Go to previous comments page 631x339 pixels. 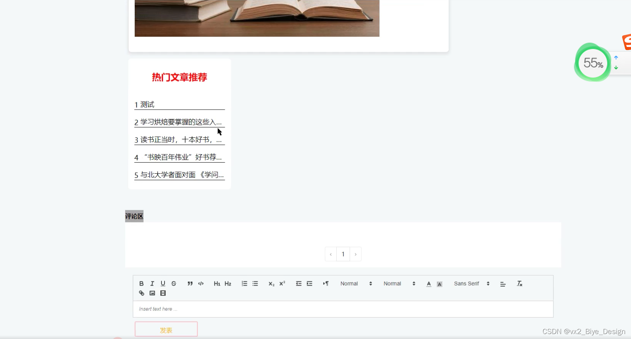pyautogui.click(x=331, y=254)
